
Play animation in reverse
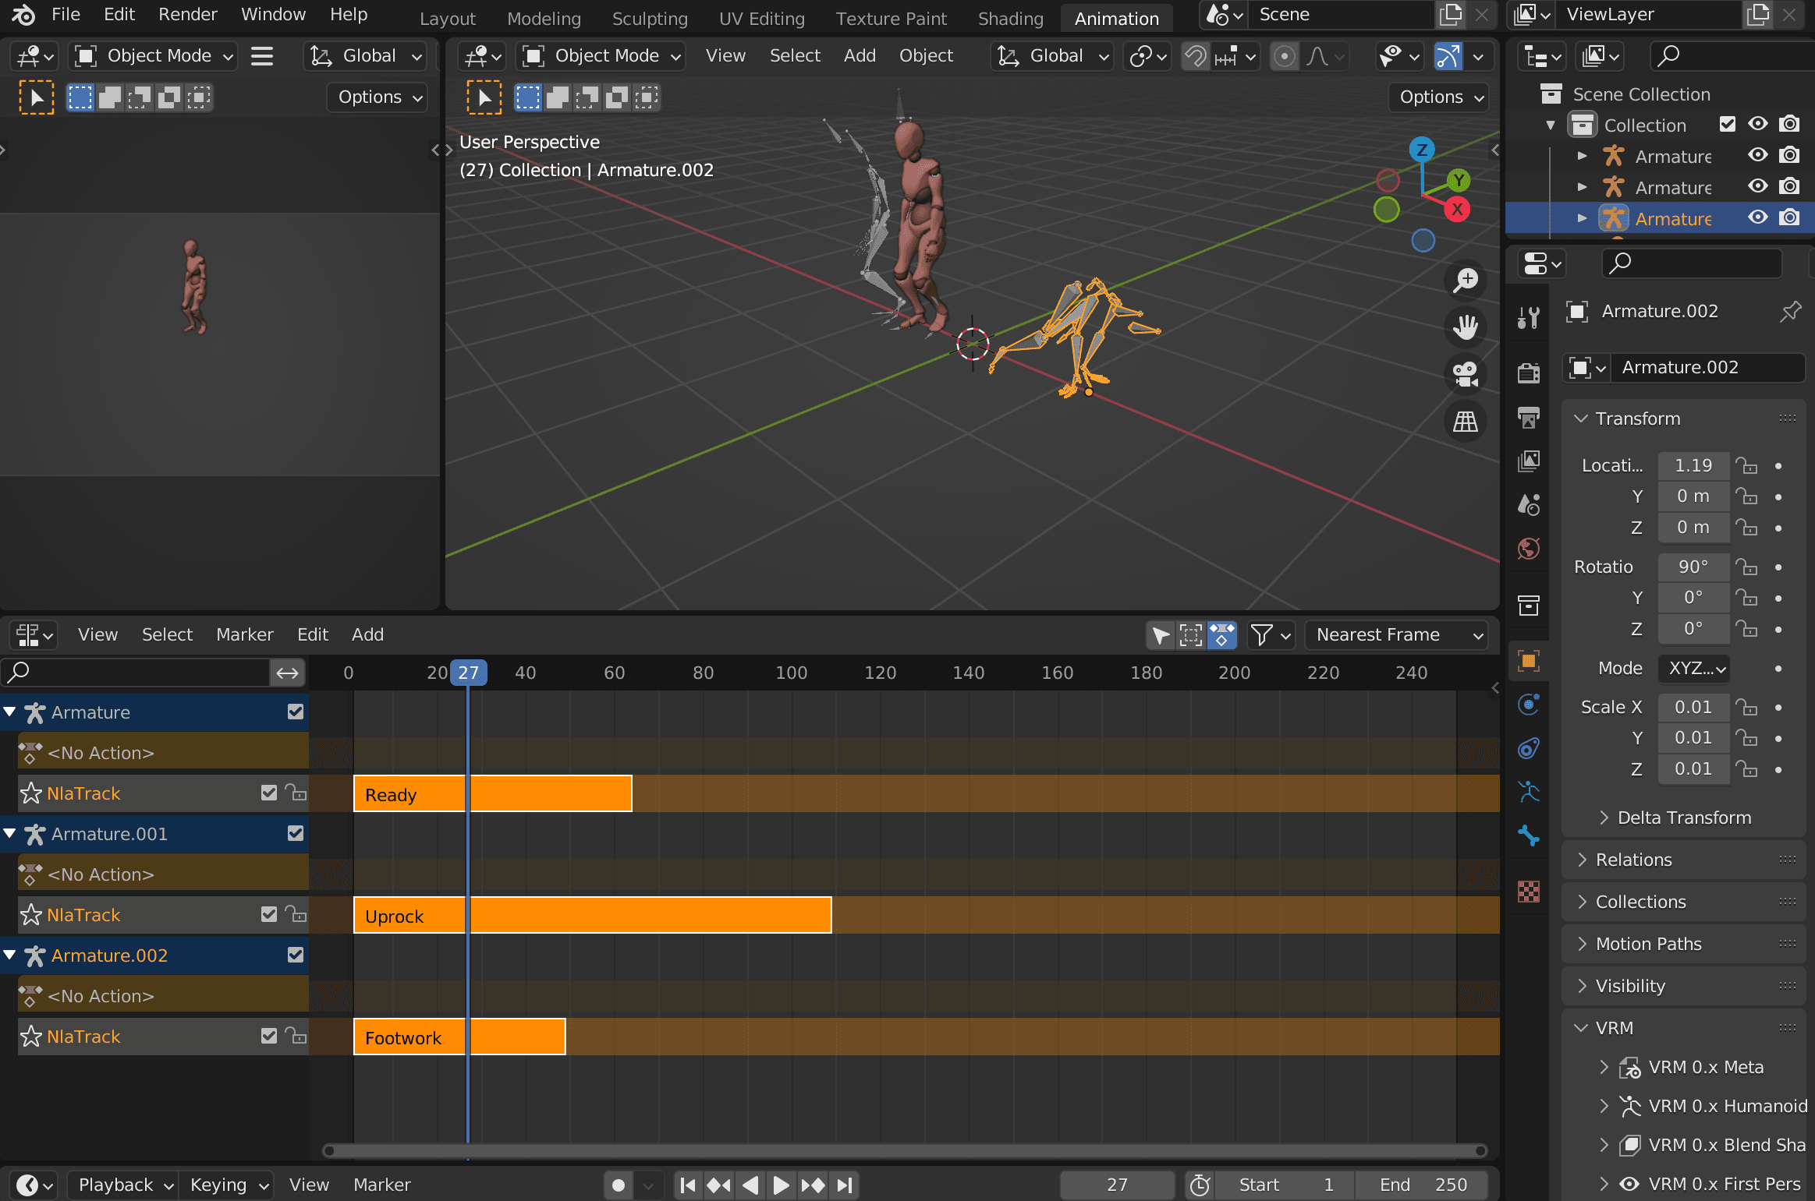[x=750, y=1185]
